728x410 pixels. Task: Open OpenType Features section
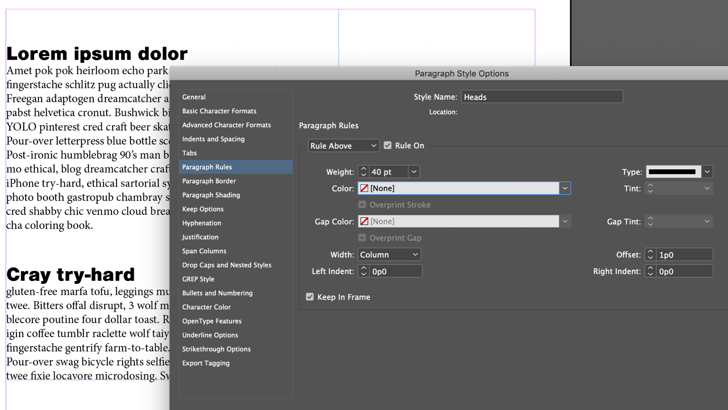(x=236, y=321)
